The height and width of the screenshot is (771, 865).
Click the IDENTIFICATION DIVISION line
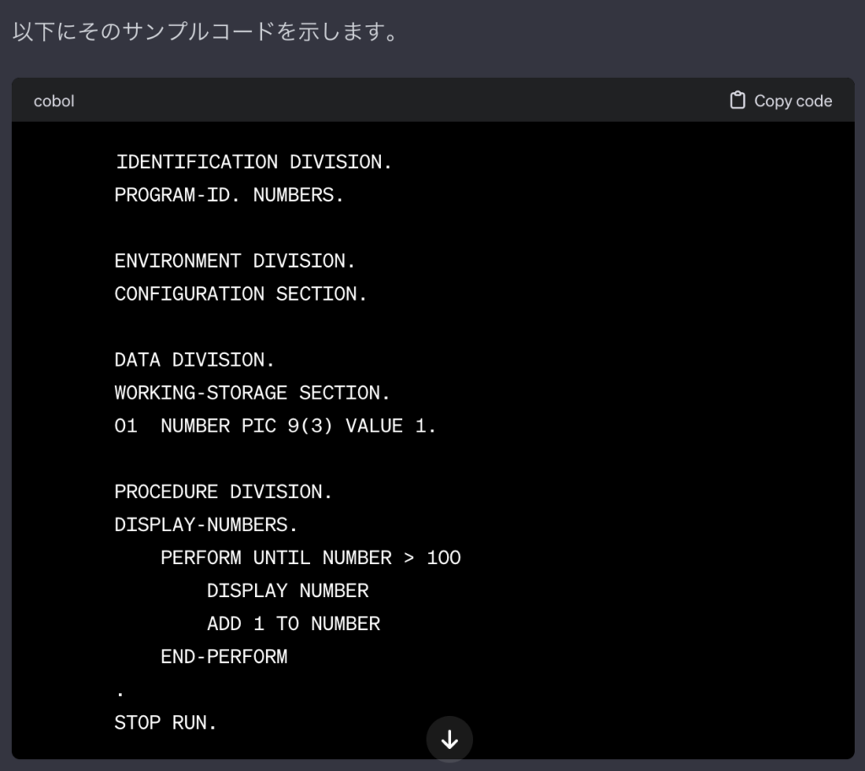pyautogui.click(x=253, y=162)
